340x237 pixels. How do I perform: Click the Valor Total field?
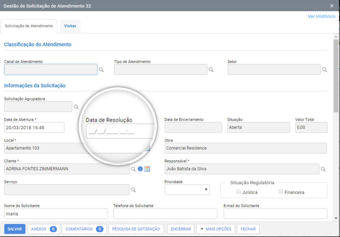point(311,127)
